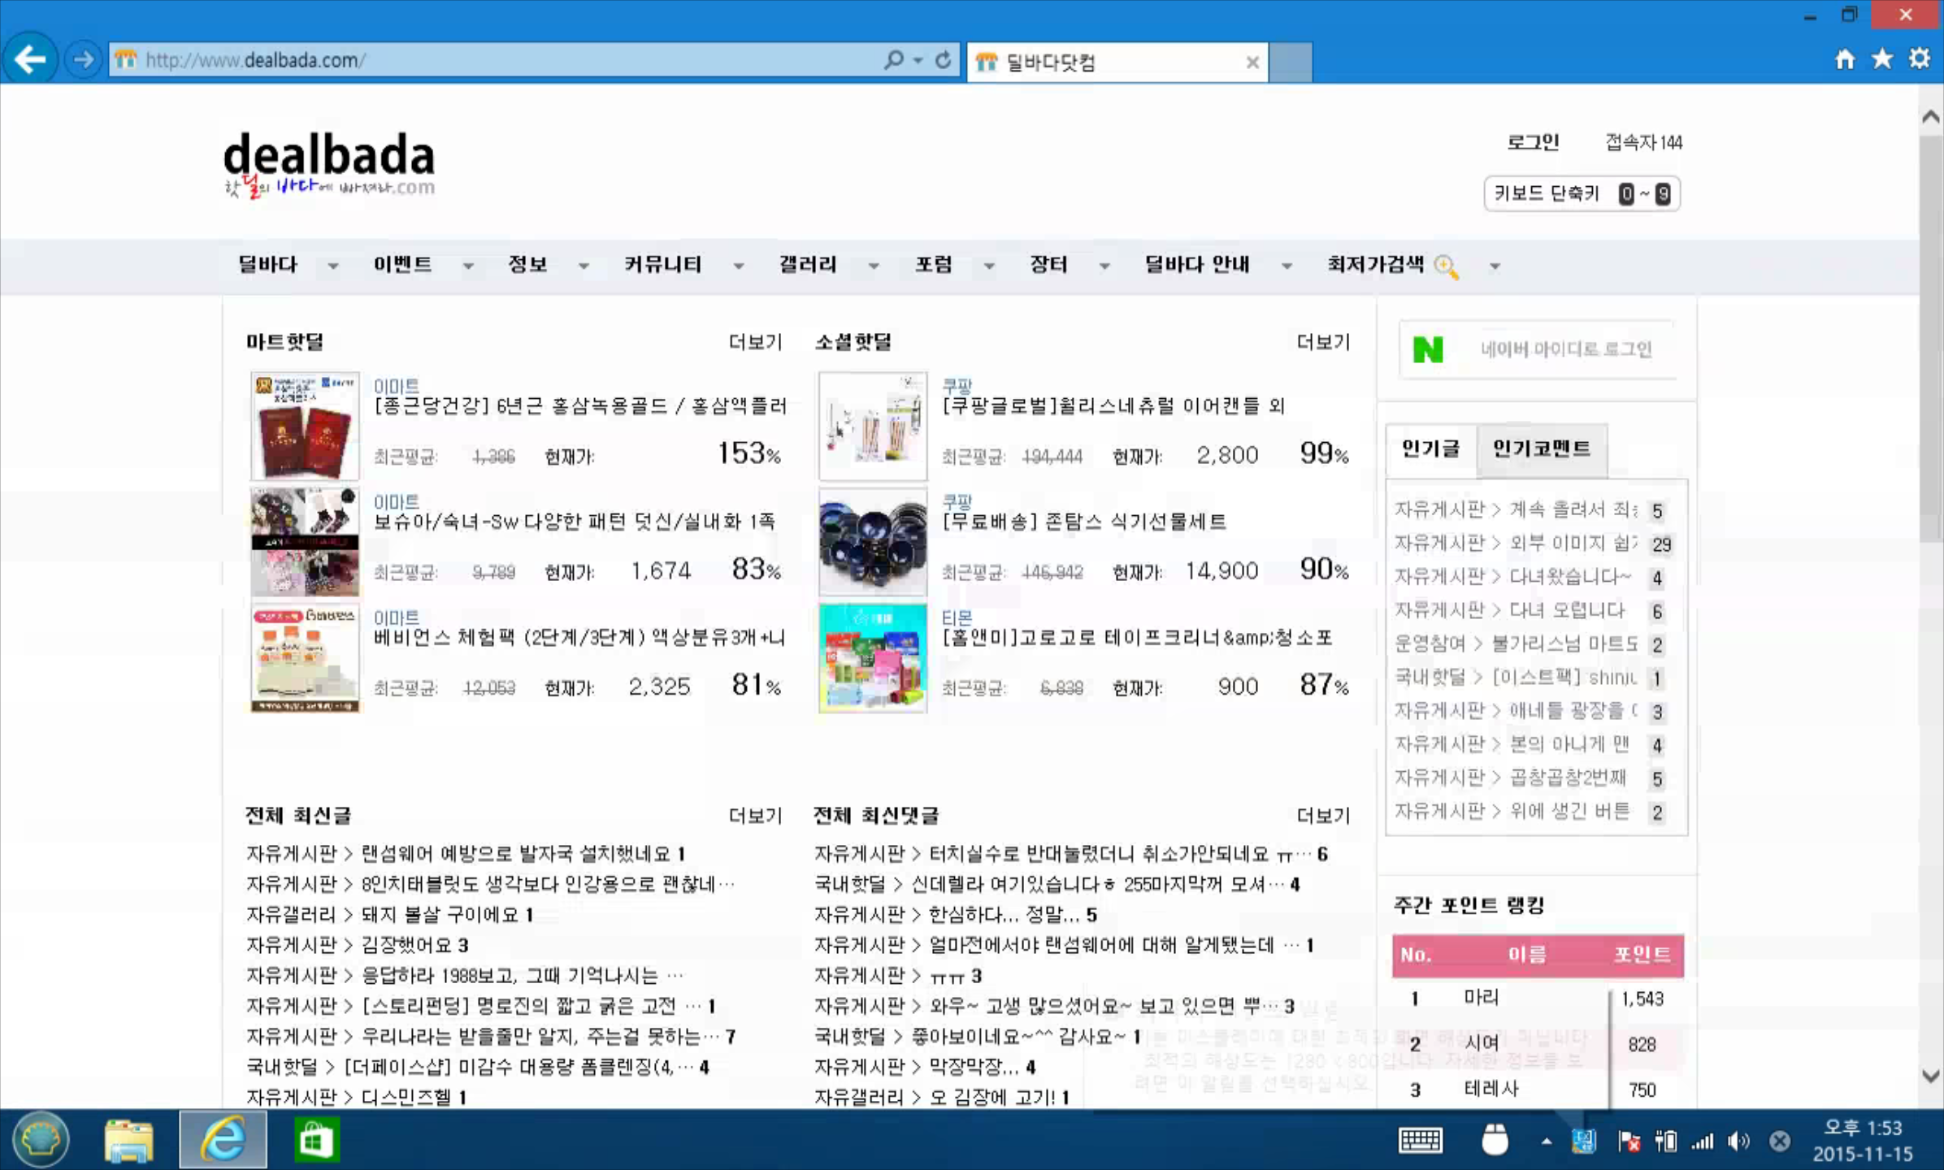Click the green Naver N logo
1944x1170 pixels.
pos(1428,350)
